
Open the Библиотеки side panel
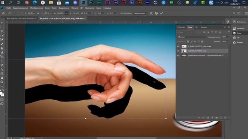240,22
